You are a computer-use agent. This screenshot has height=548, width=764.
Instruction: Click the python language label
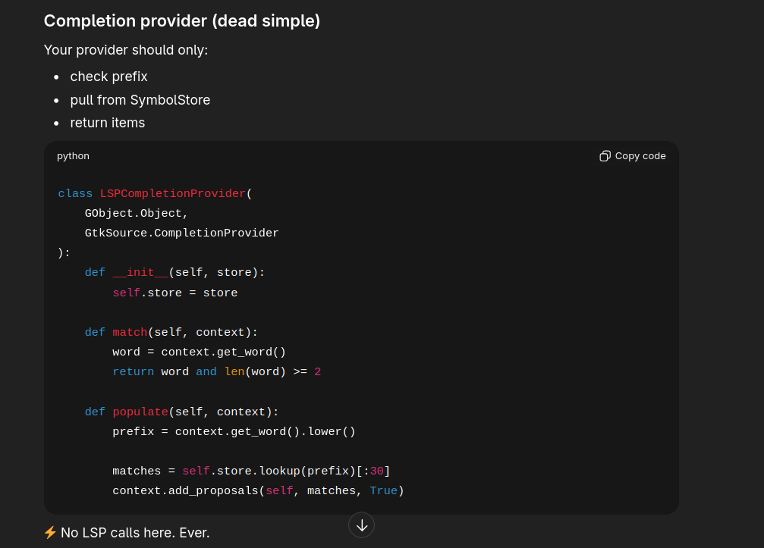(73, 156)
